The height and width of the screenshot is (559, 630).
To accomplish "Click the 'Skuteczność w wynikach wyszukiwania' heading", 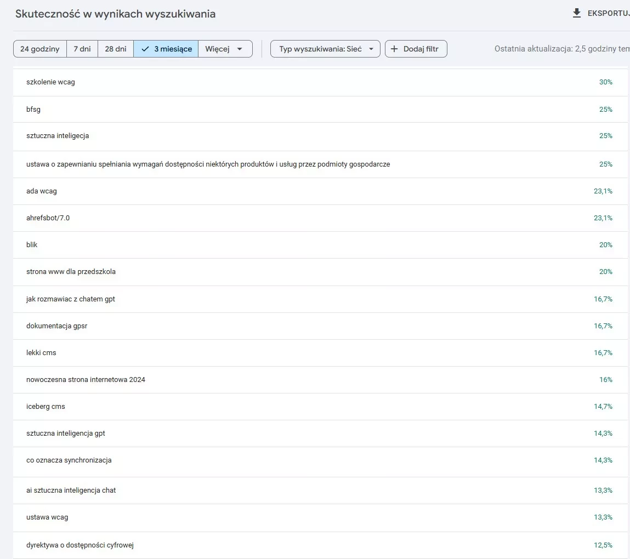I will point(115,14).
